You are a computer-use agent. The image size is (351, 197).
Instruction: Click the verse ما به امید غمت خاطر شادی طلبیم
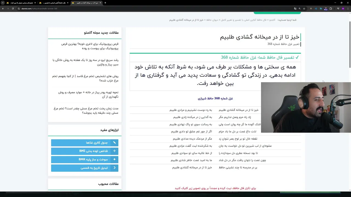pyautogui.click(x=191, y=160)
